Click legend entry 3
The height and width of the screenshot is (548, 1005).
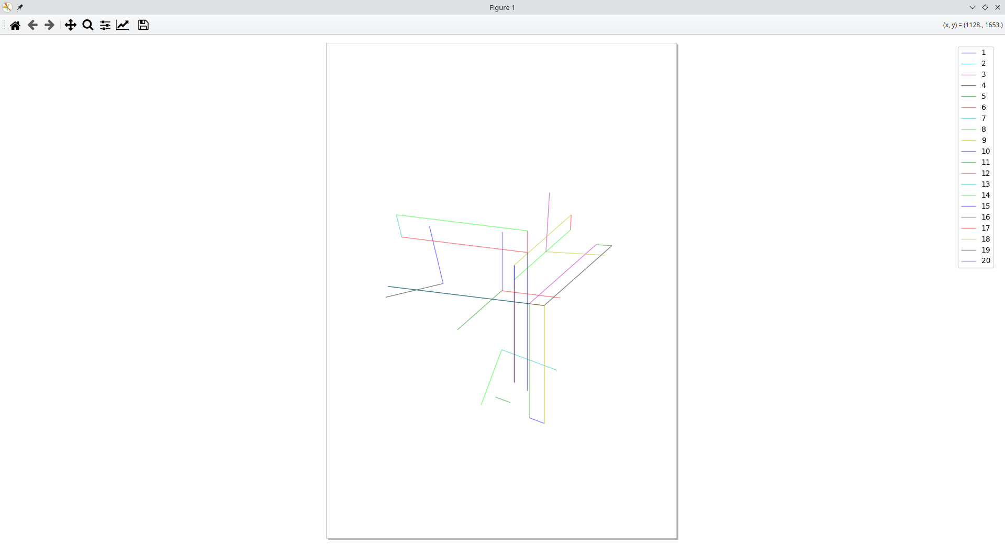tap(976, 74)
